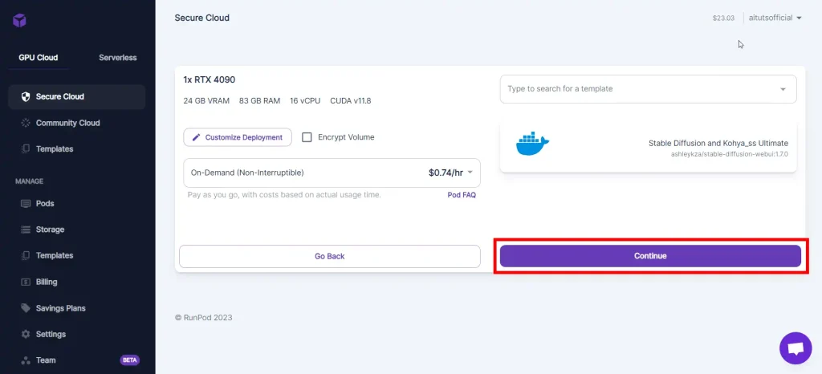Enable the Encrypt Volume checkbox

307,137
